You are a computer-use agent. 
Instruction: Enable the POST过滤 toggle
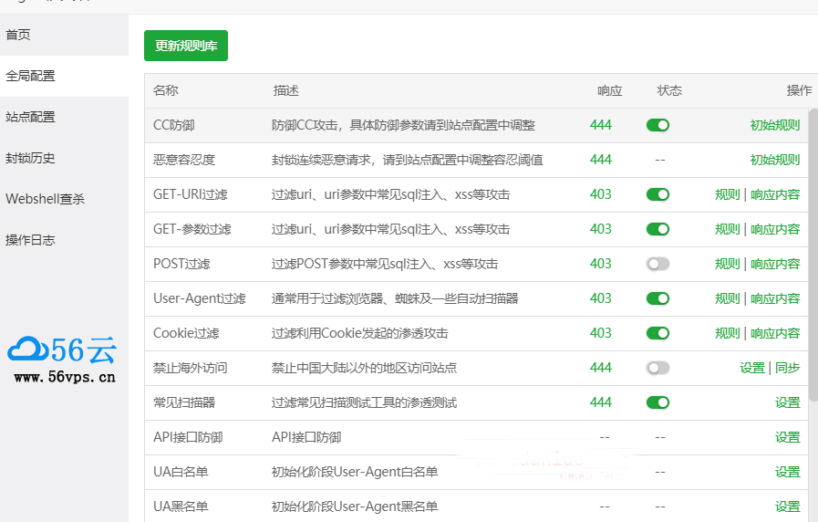pyautogui.click(x=658, y=264)
